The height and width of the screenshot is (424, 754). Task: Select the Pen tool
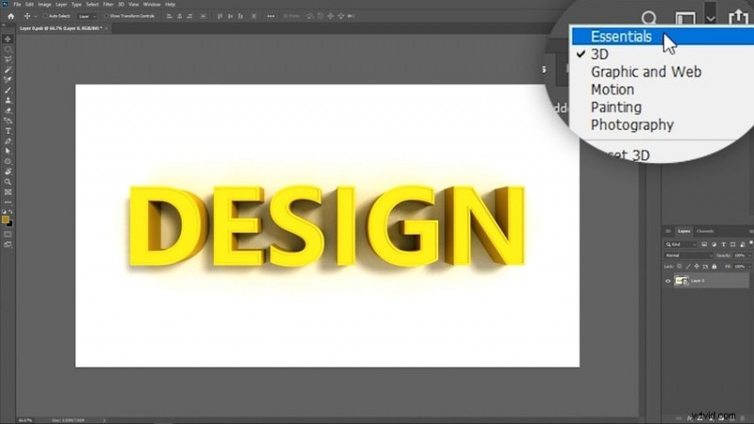(8, 141)
